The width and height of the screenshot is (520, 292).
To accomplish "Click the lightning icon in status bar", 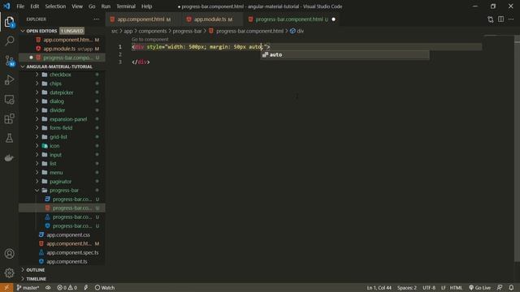I will coord(86,288).
